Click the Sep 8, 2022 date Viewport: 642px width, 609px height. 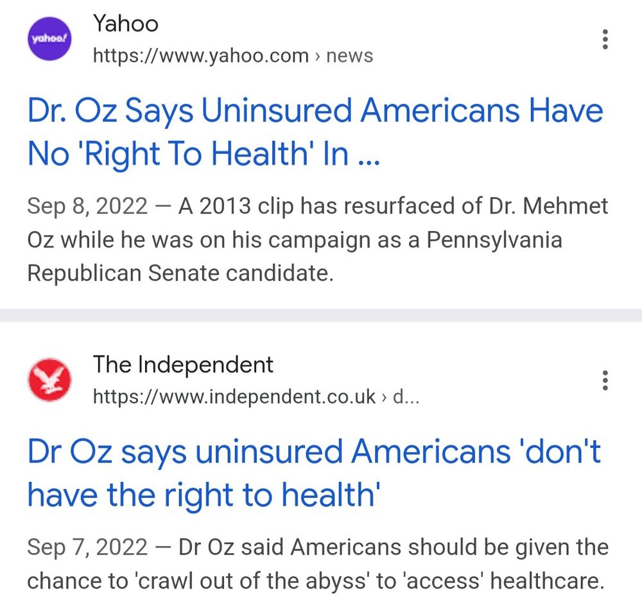pyautogui.click(x=87, y=206)
